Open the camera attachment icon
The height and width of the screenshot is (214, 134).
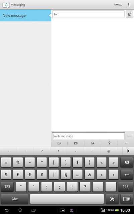(76, 143)
